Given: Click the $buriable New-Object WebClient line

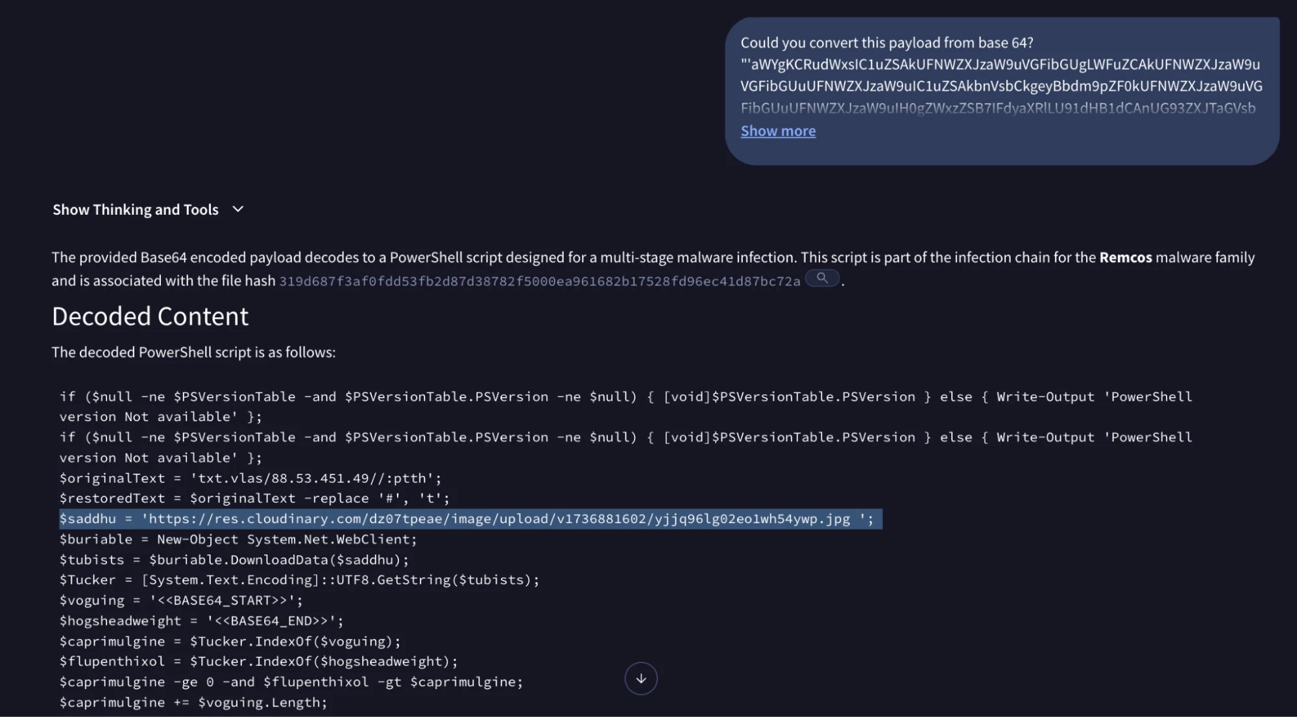Looking at the screenshot, I should coord(237,539).
